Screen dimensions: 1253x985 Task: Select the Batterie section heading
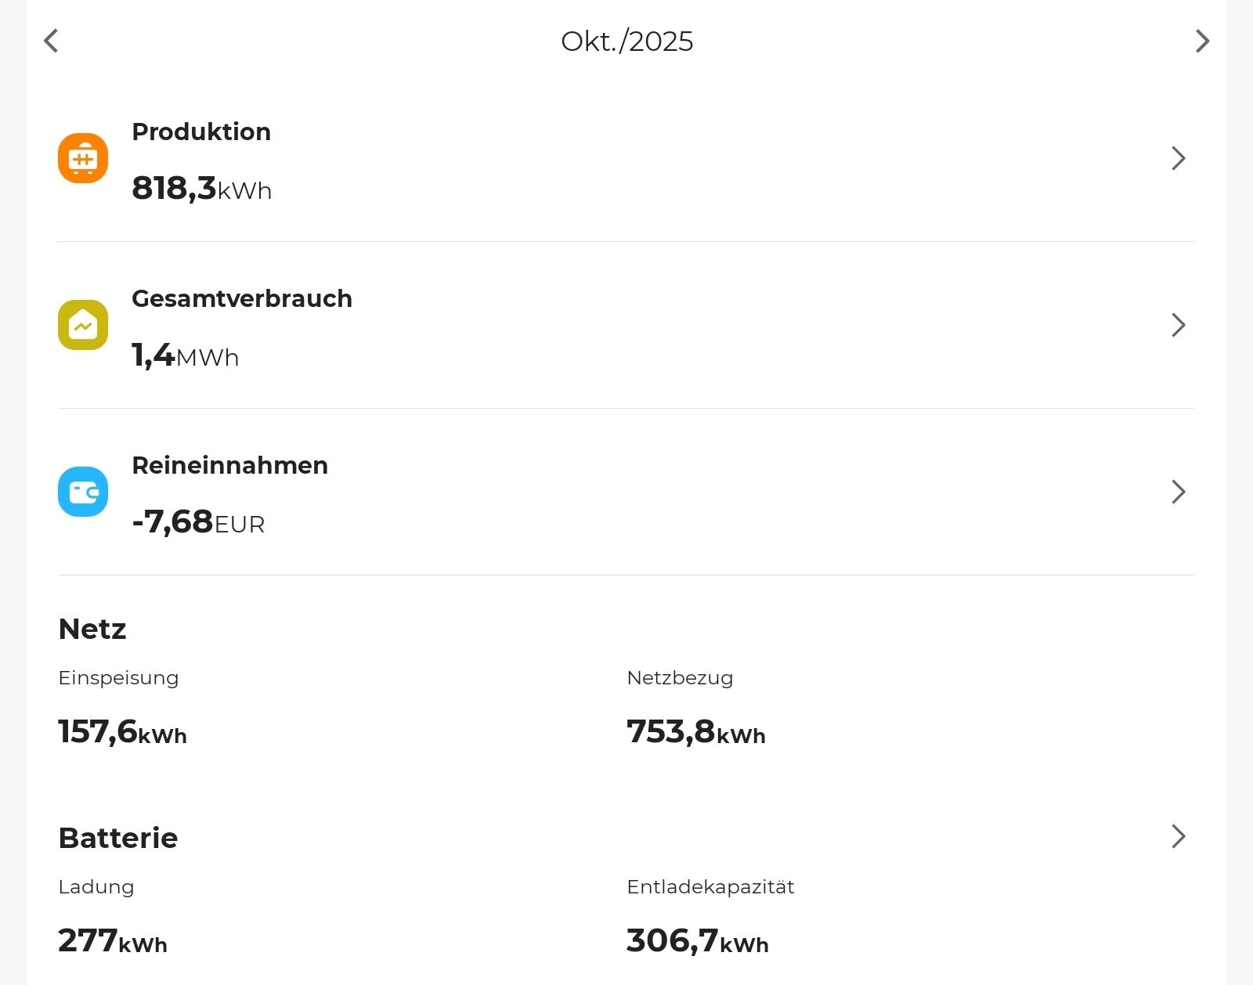[118, 838]
